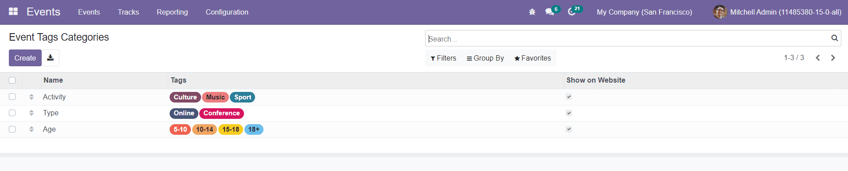Click the Events app title

pos(43,12)
